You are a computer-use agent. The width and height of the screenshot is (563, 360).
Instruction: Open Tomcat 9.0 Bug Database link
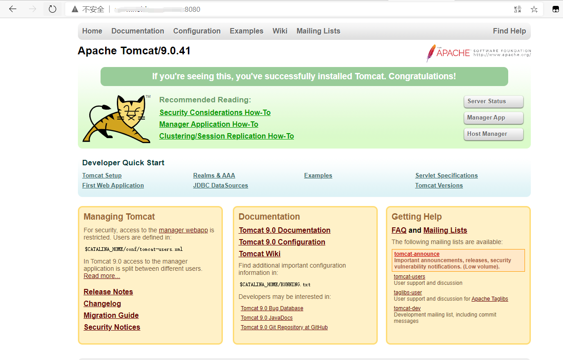pos(272,308)
